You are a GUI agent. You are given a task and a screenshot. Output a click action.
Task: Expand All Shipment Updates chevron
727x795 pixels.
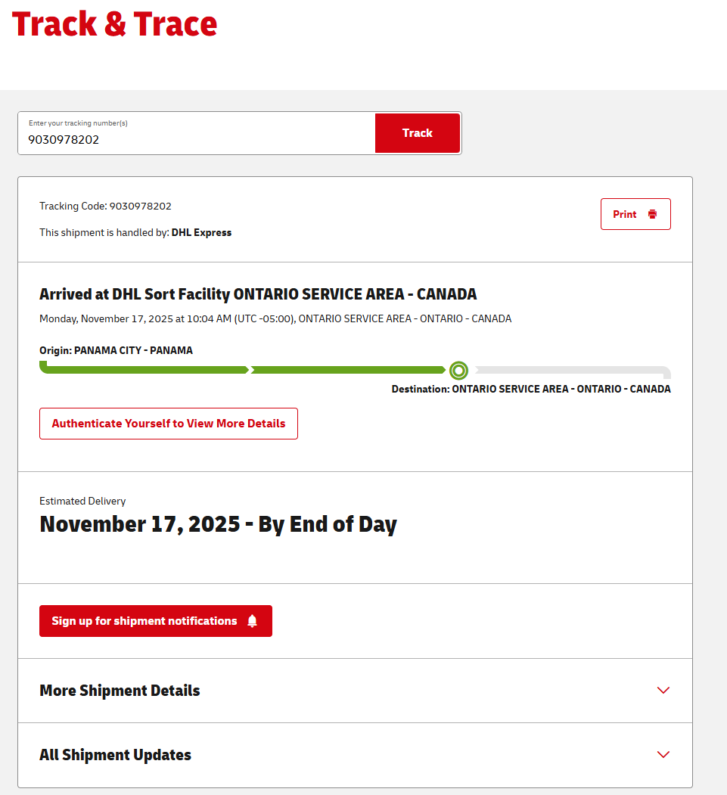tap(663, 754)
